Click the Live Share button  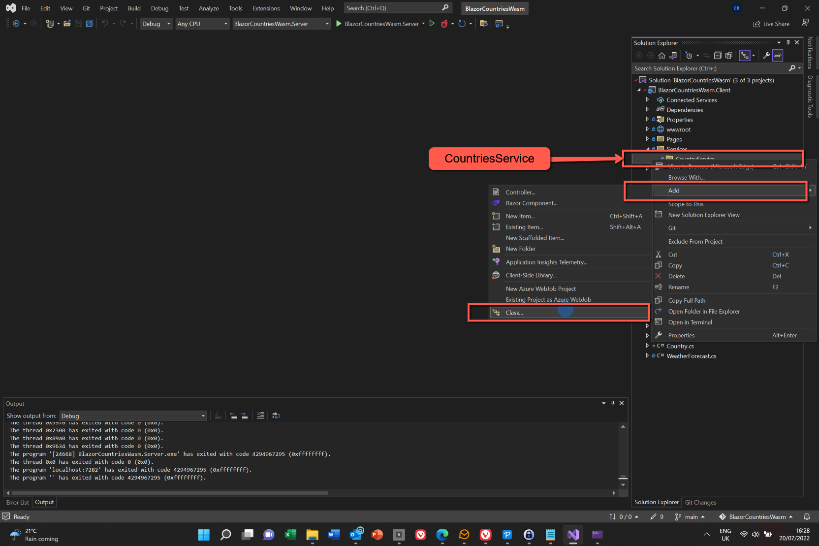pos(771,24)
